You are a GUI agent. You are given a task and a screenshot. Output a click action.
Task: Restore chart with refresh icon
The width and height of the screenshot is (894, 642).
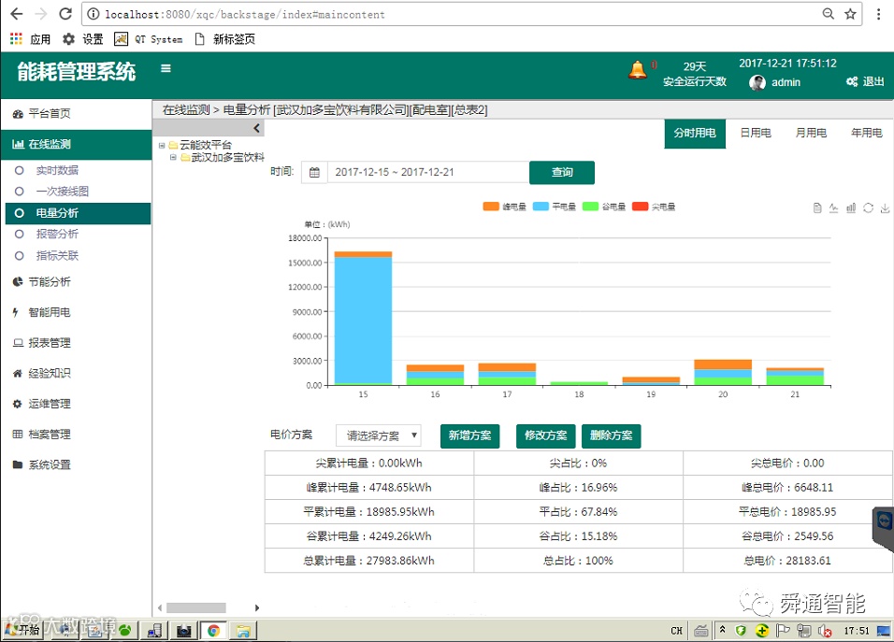pyautogui.click(x=868, y=207)
